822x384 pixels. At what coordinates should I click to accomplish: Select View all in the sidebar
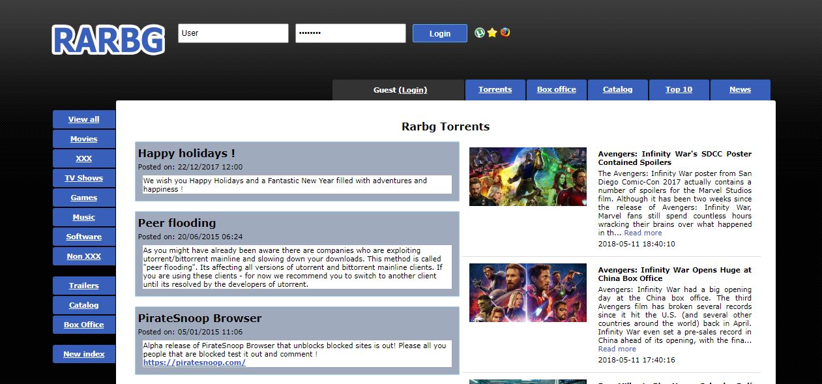tap(83, 119)
